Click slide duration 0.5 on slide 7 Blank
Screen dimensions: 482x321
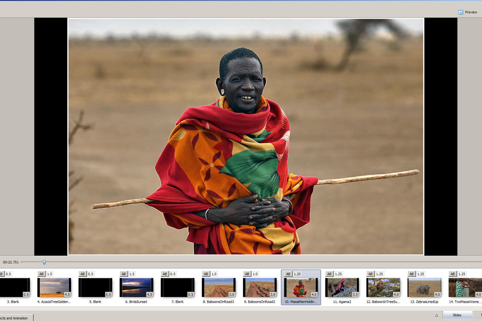[x=190, y=295]
